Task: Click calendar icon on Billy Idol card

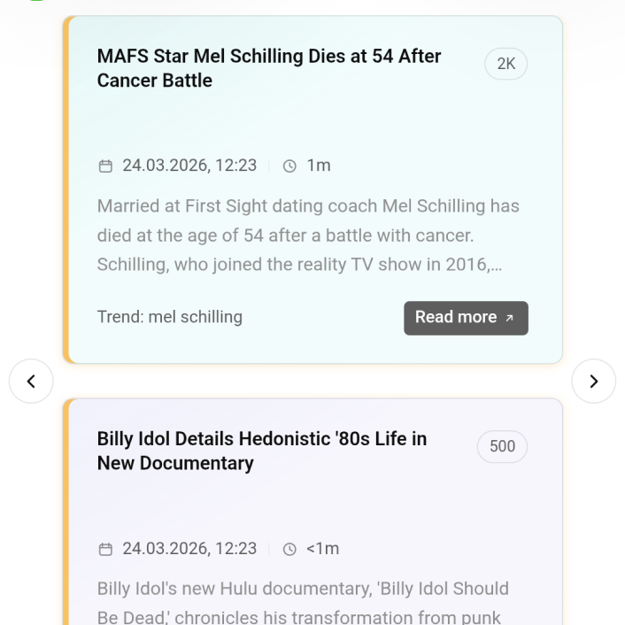Action: [105, 549]
